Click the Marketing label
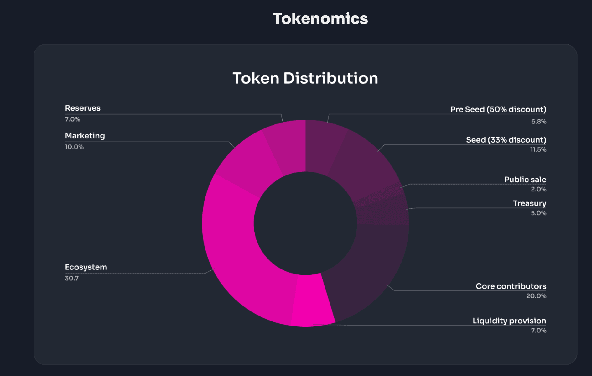The width and height of the screenshot is (592, 376). point(85,136)
